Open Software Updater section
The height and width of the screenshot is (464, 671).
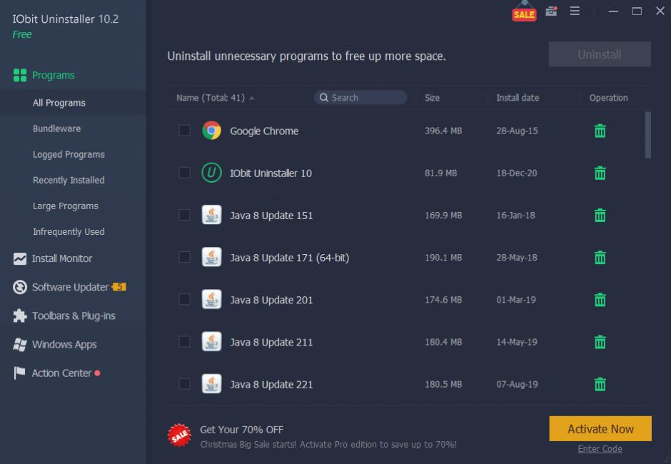pyautogui.click(x=70, y=287)
